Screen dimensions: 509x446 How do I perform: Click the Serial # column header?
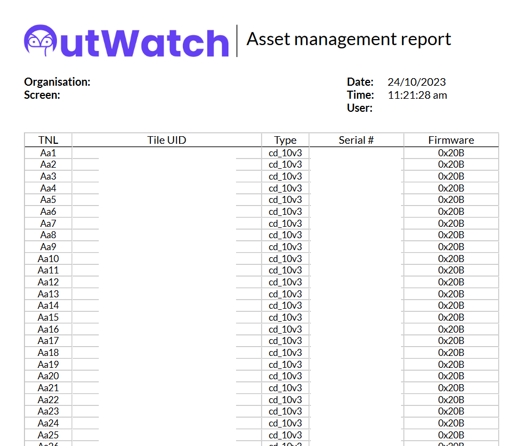356,139
